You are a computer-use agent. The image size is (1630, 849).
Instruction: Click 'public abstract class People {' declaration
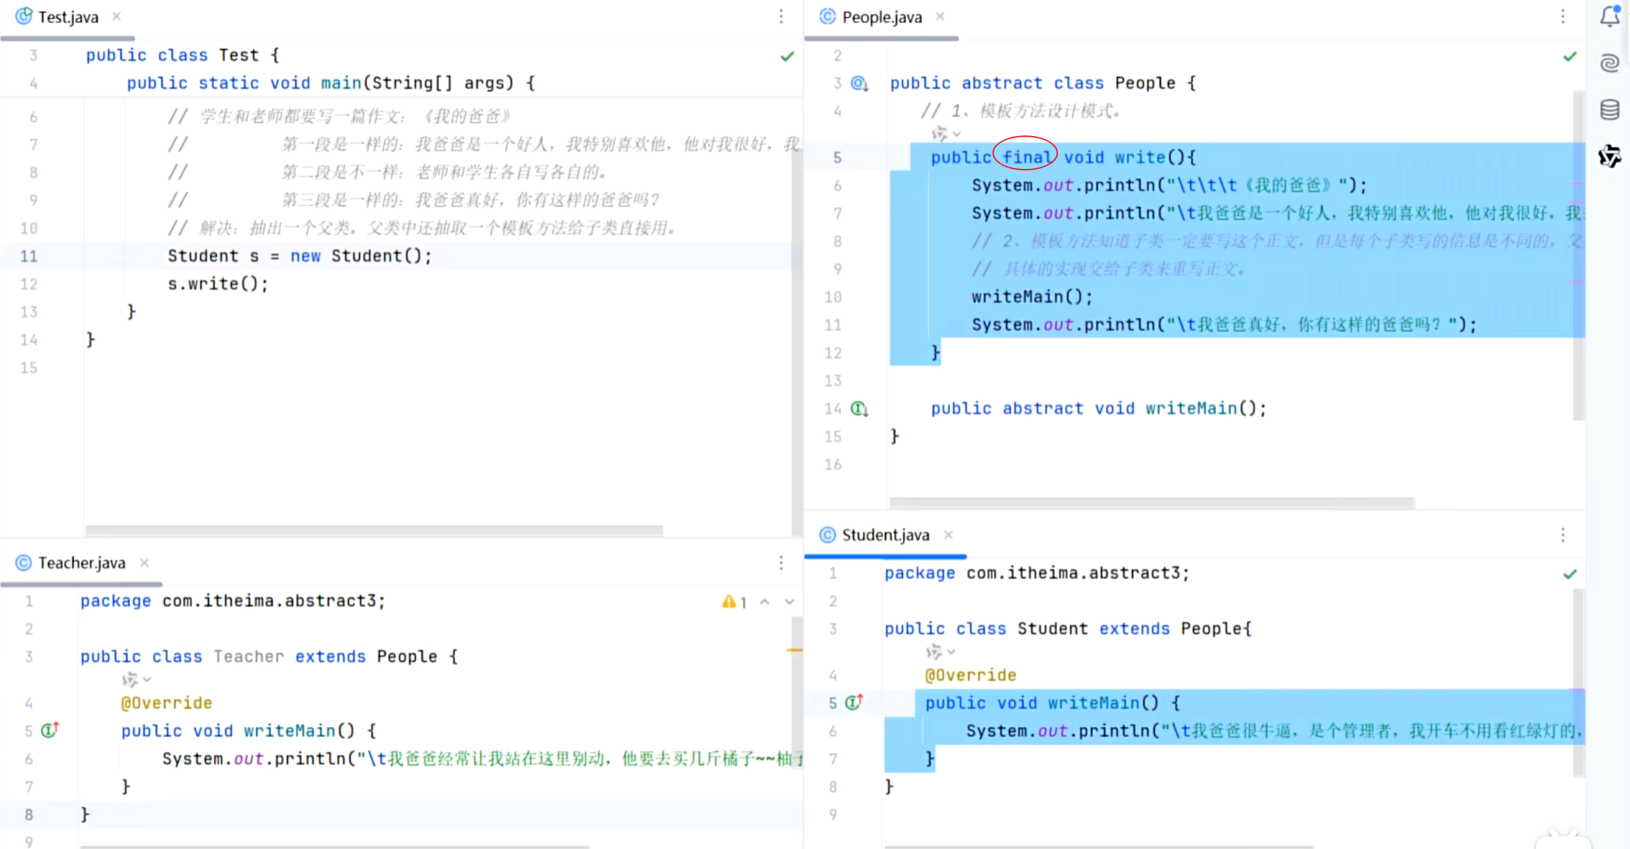click(1043, 84)
